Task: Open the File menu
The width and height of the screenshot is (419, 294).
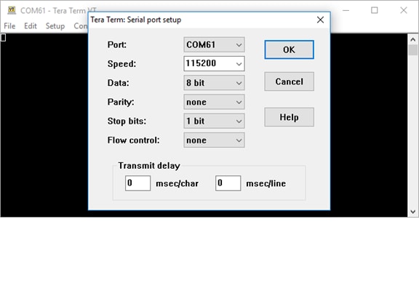Action: (9, 26)
